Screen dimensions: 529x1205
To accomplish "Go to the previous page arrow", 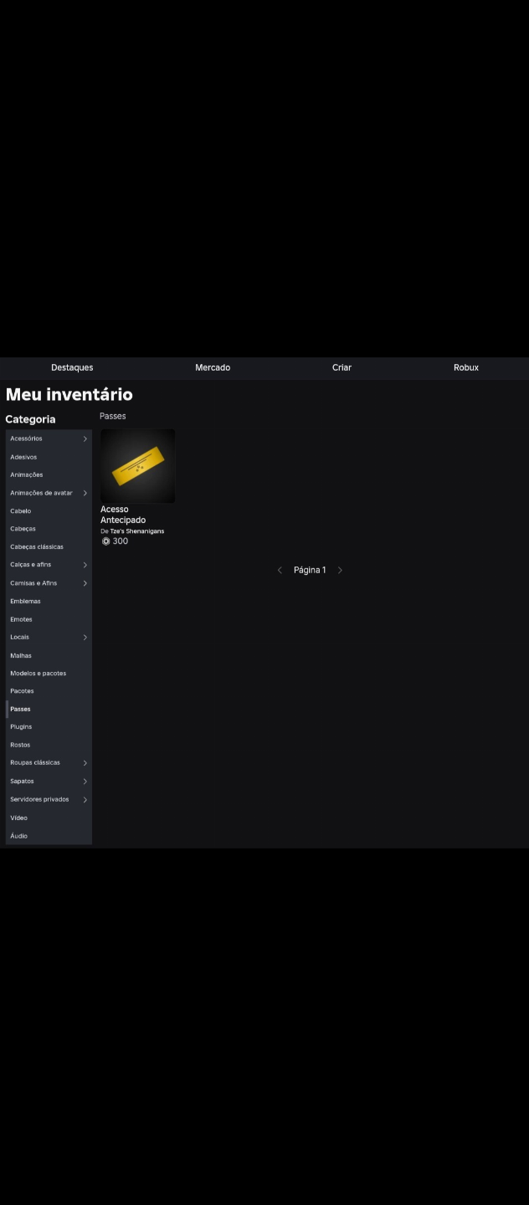I will [x=280, y=570].
